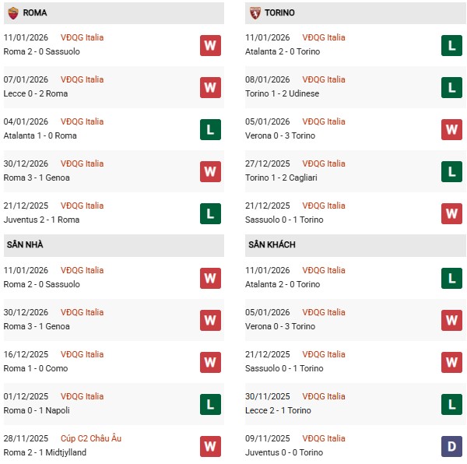The image size is (467, 464).
Task: Click the L badge for Lecce 2 - 1 Torino
Action: (x=452, y=404)
